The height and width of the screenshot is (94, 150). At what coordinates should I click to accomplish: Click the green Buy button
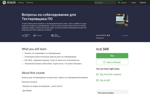[112, 56]
